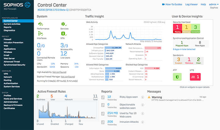Open Routing menu item
Viewport: 220px width, 130px height.
click(8, 80)
